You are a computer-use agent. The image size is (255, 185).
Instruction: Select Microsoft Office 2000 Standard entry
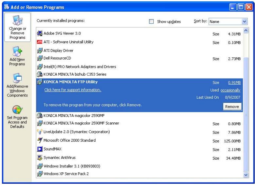point(139,140)
